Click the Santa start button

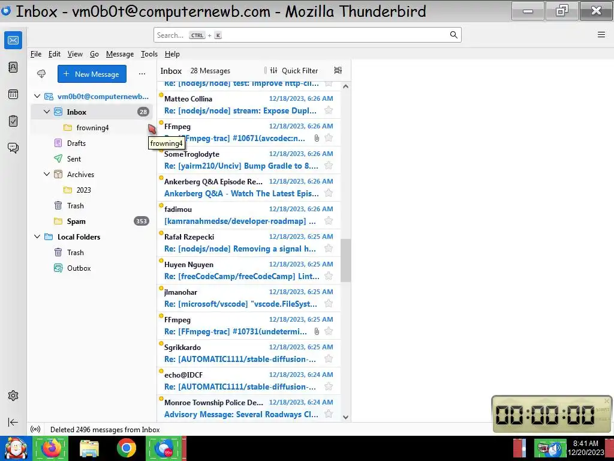pyautogui.click(x=15, y=448)
